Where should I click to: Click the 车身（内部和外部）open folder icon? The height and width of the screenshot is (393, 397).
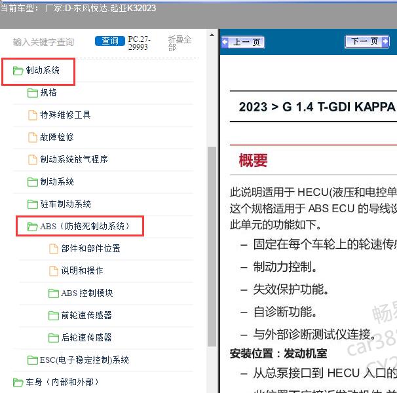point(18,383)
